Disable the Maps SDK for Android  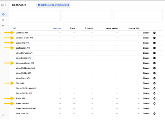coord(146,68)
